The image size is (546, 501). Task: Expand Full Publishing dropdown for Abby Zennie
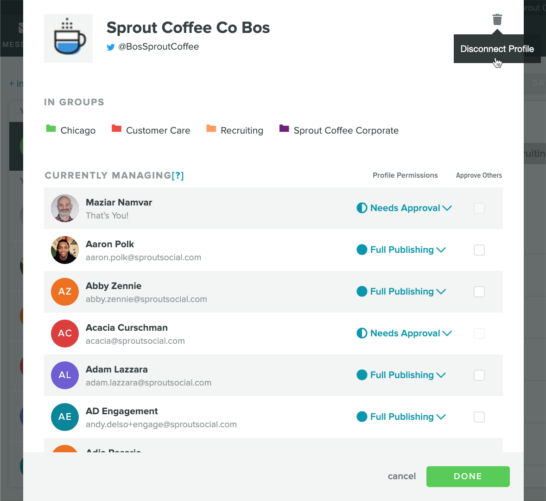[x=401, y=292]
